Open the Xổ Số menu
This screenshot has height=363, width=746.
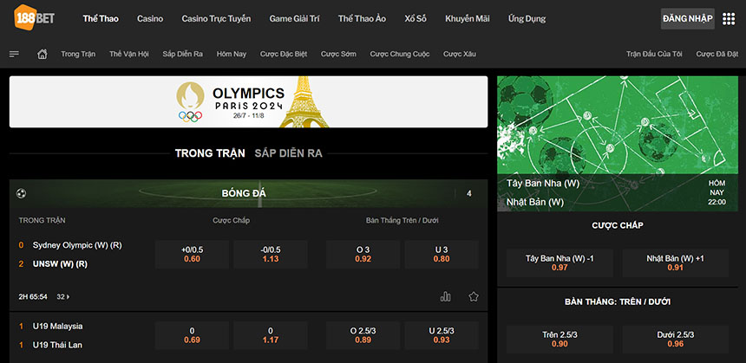point(416,19)
